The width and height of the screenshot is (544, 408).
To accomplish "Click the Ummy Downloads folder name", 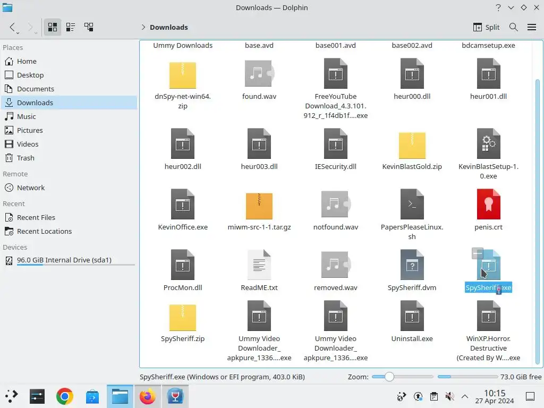I will point(183,46).
